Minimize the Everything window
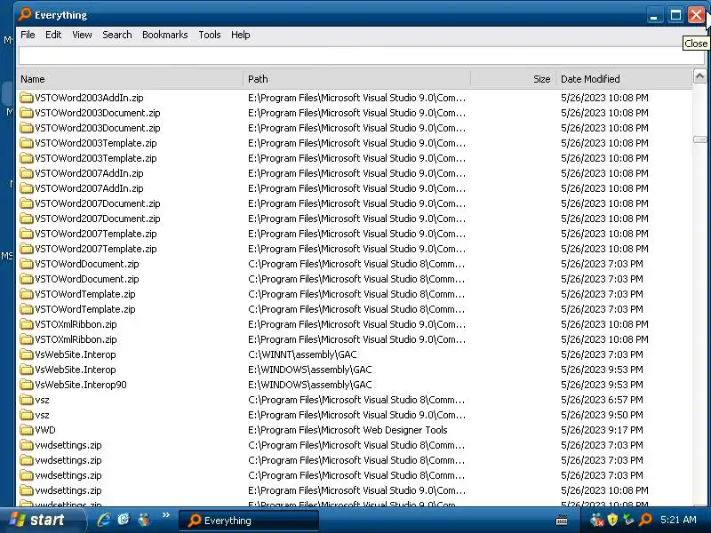 (653, 16)
